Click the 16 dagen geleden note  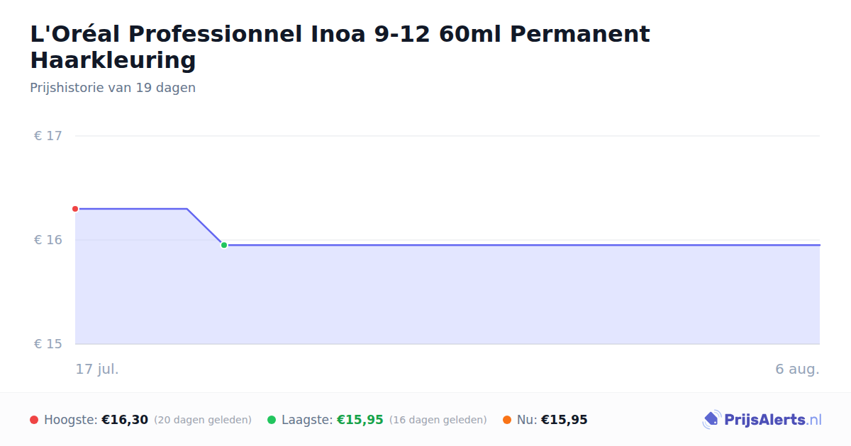point(438,420)
